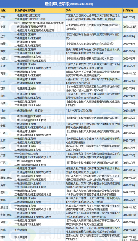138x241 pixels.
Task: Select the 西藏 不含建造师 cell
Action: tap(40, 230)
